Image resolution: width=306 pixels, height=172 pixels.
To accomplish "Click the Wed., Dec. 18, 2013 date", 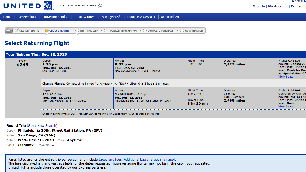I will click(36, 140).
